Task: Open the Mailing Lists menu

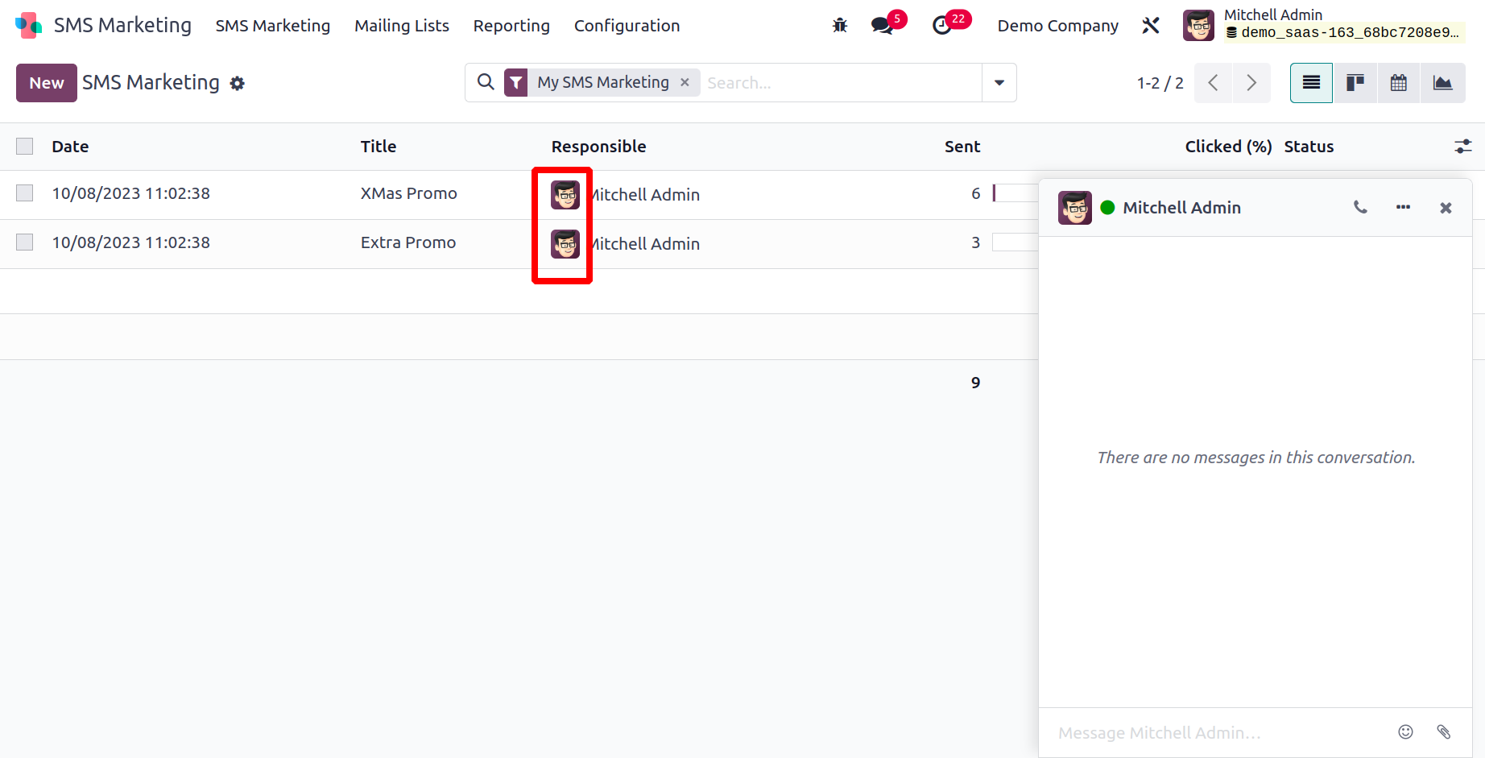Action: click(x=402, y=26)
